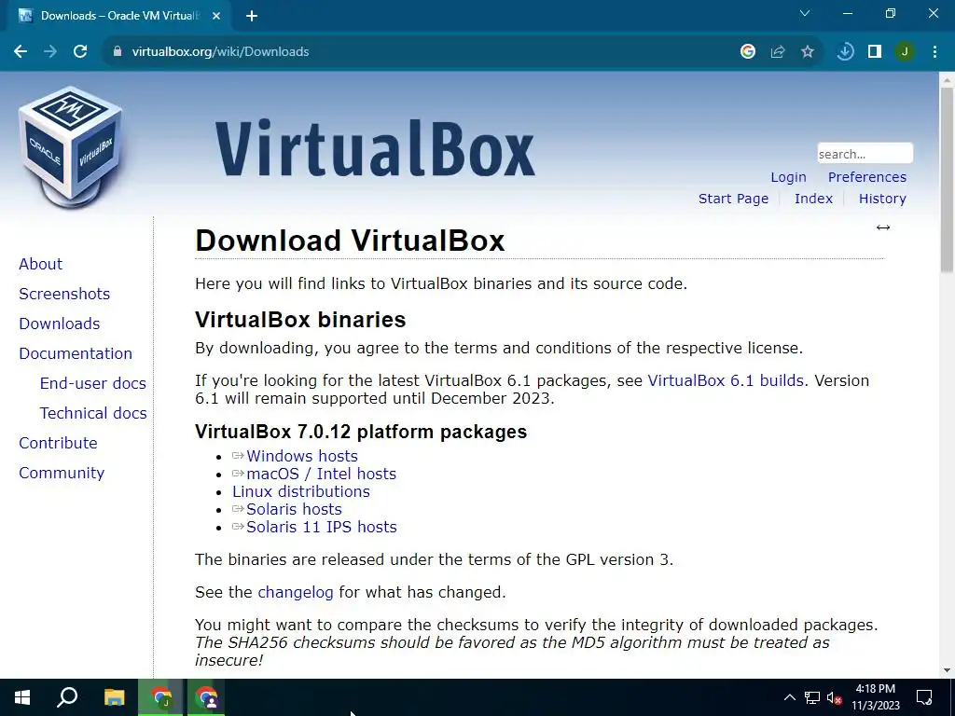Click the Preferences link

tap(867, 177)
